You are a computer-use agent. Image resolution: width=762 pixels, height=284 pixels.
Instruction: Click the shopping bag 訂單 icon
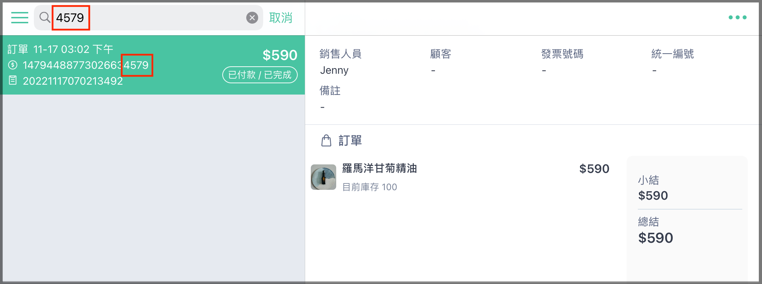click(x=326, y=140)
